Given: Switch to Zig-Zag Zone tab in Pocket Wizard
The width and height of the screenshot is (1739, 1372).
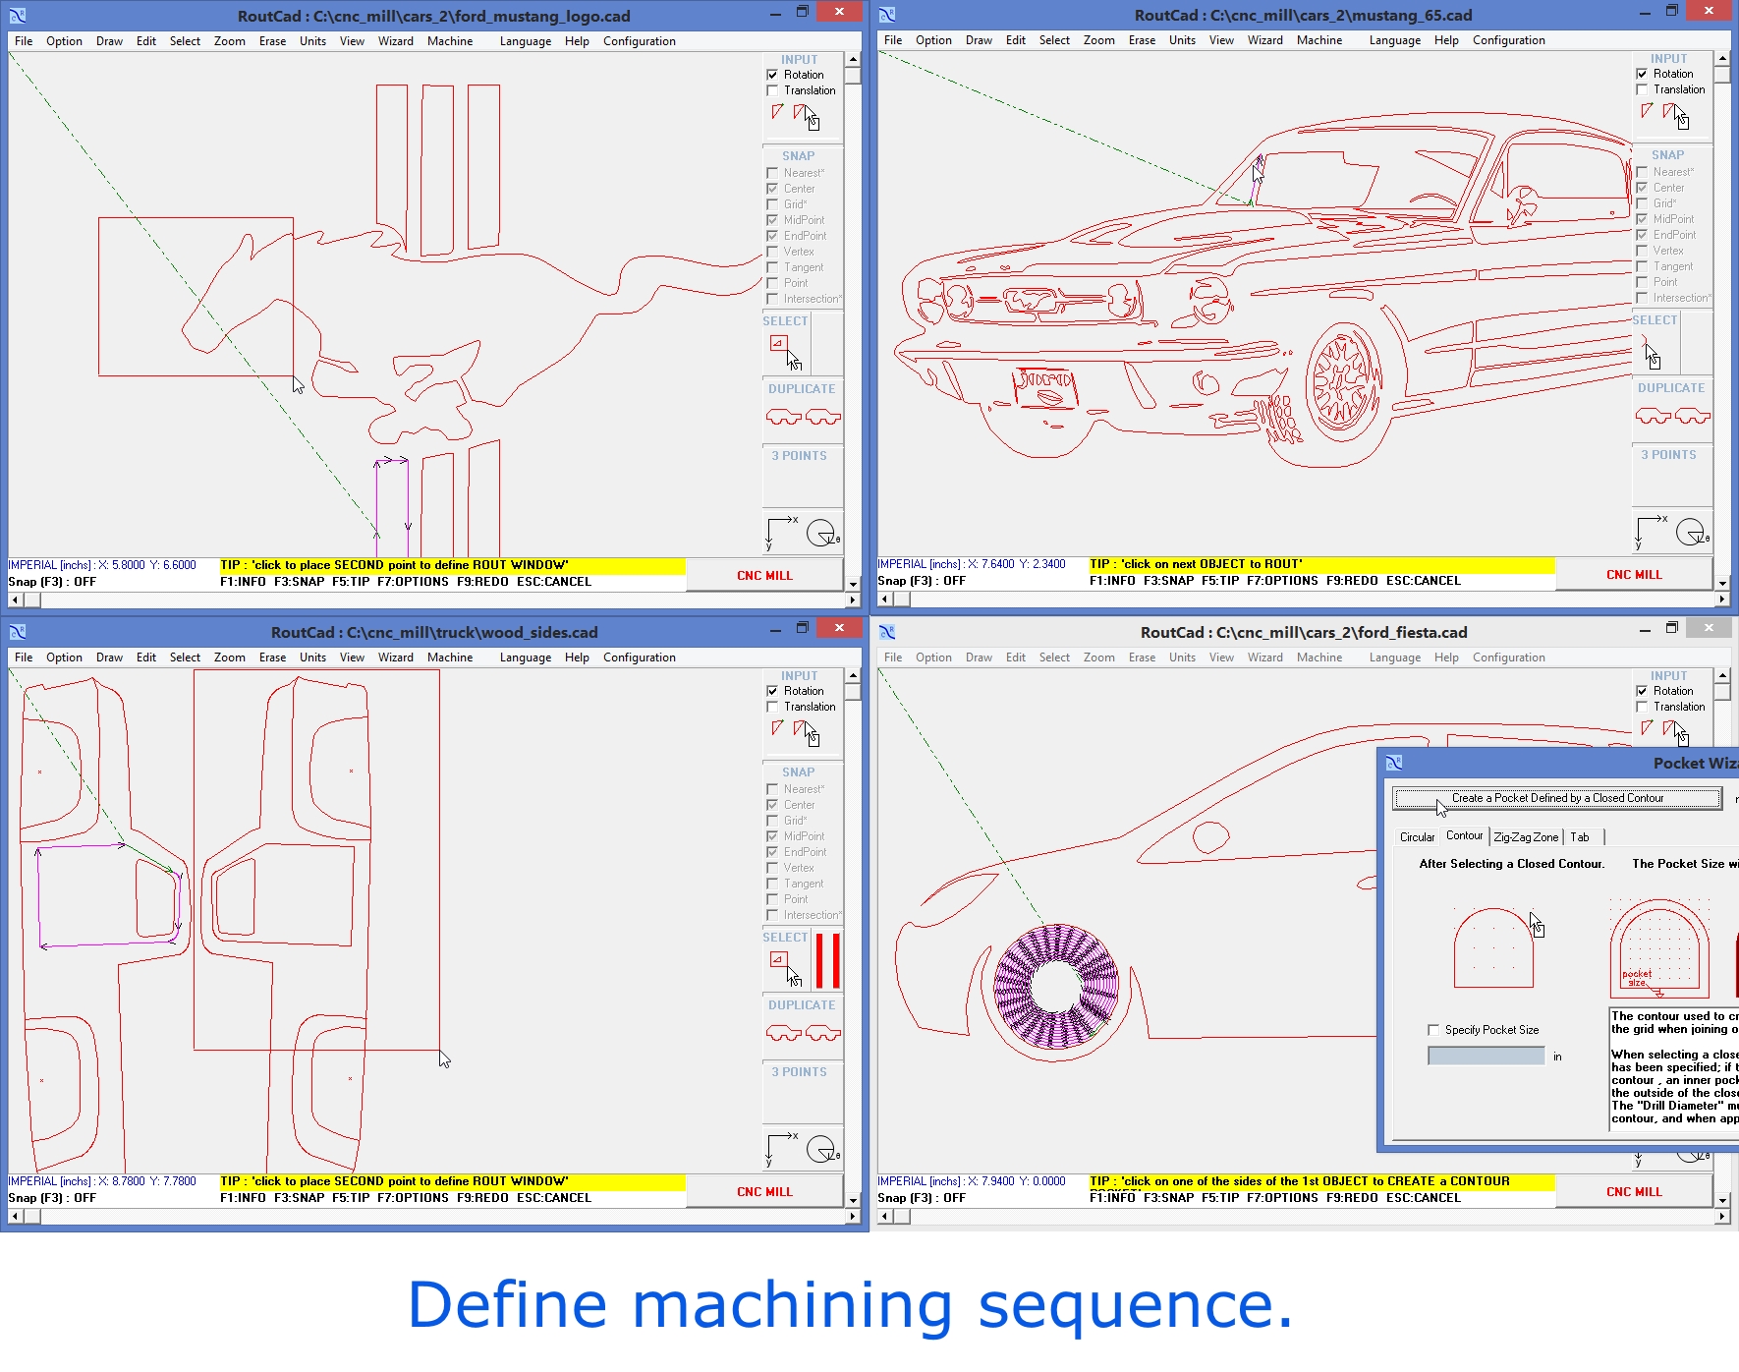Looking at the screenshot, I should pos(1526,837).
